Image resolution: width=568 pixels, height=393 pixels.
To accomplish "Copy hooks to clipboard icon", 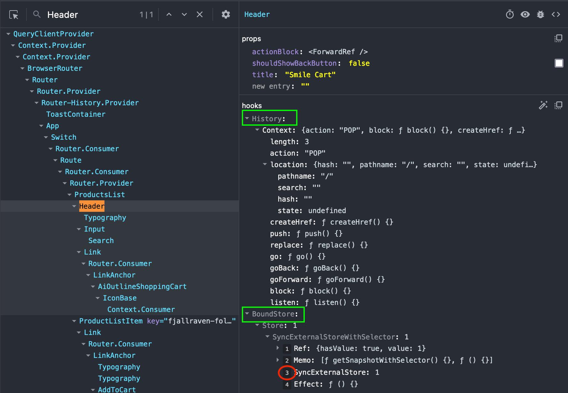I will [558, 105].
